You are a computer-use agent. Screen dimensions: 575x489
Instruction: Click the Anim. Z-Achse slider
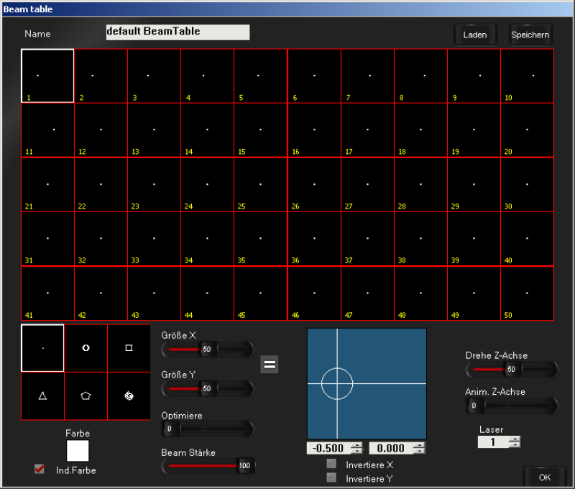[512, 406]
